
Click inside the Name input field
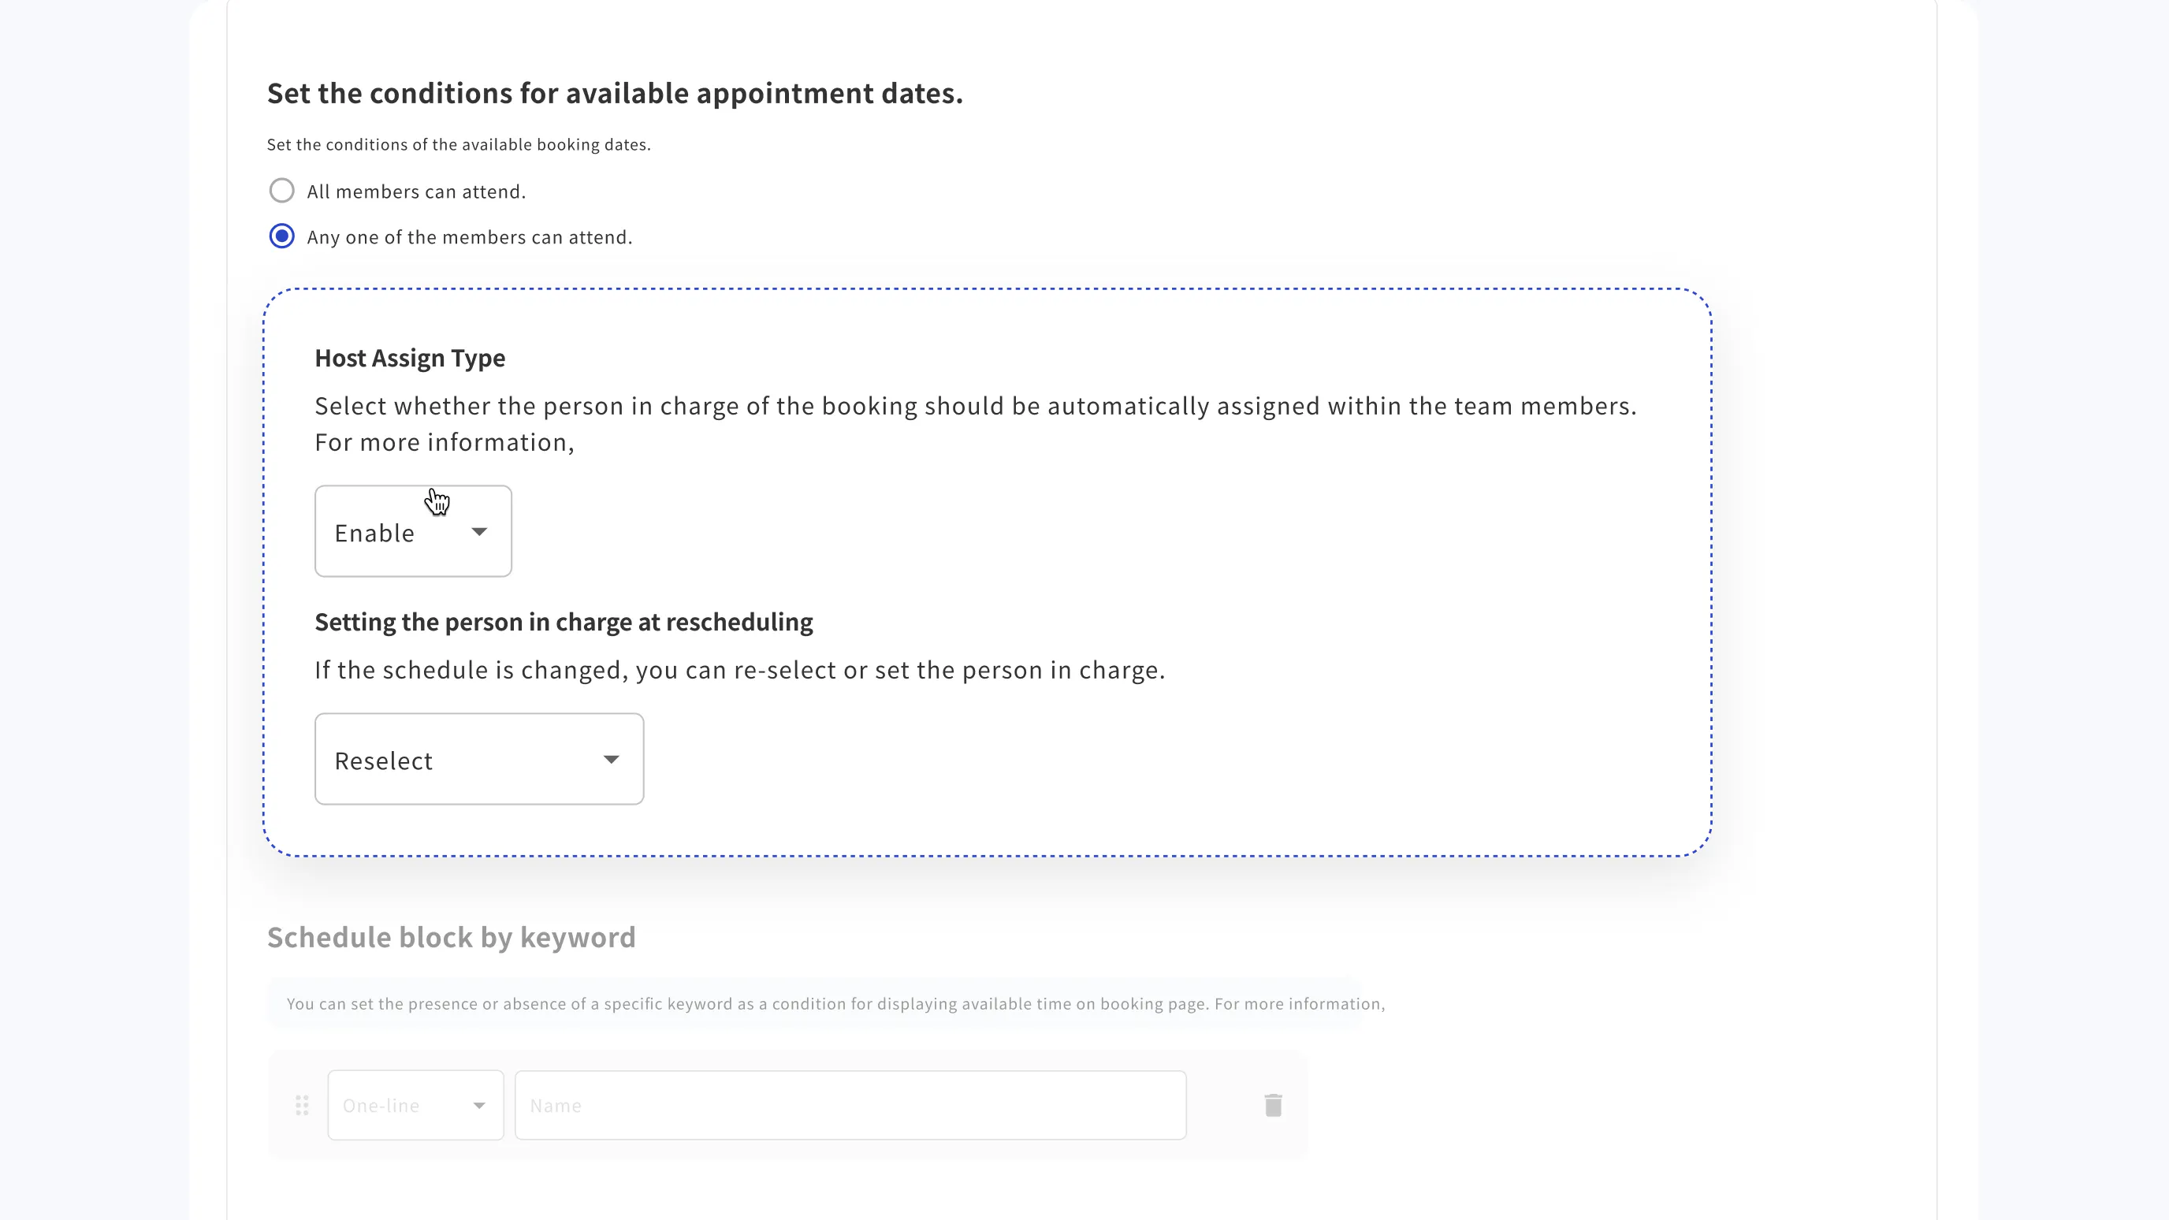(x=849, y=1105)
